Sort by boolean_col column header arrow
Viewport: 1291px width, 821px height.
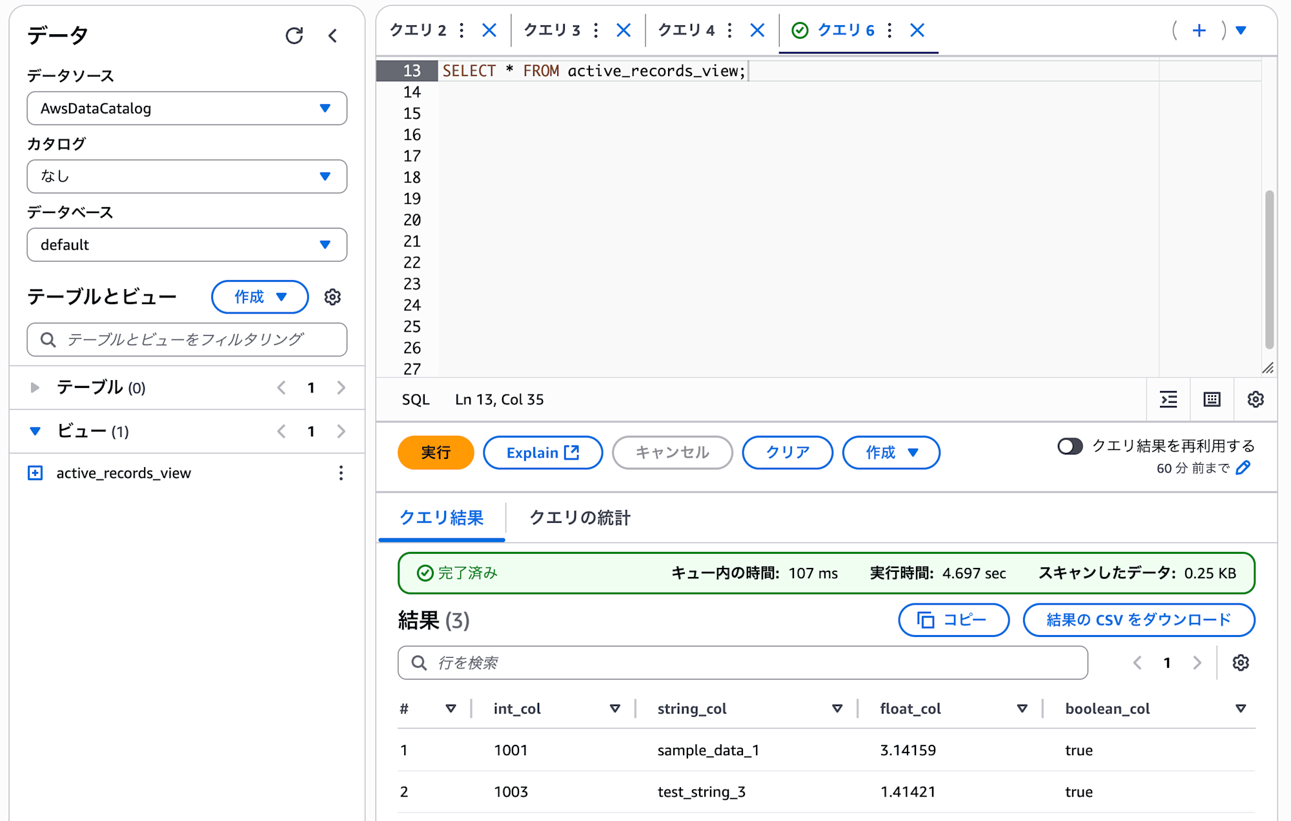[1241, 709]
